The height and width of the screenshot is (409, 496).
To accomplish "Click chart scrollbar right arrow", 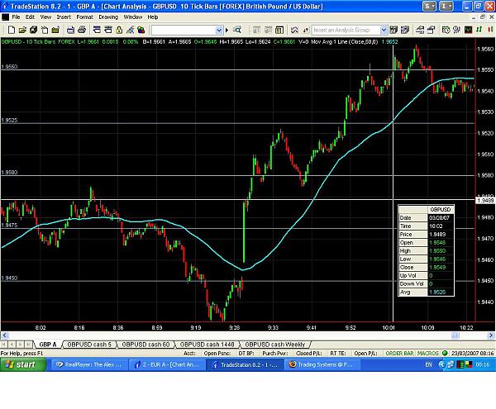I will [492, 335].
